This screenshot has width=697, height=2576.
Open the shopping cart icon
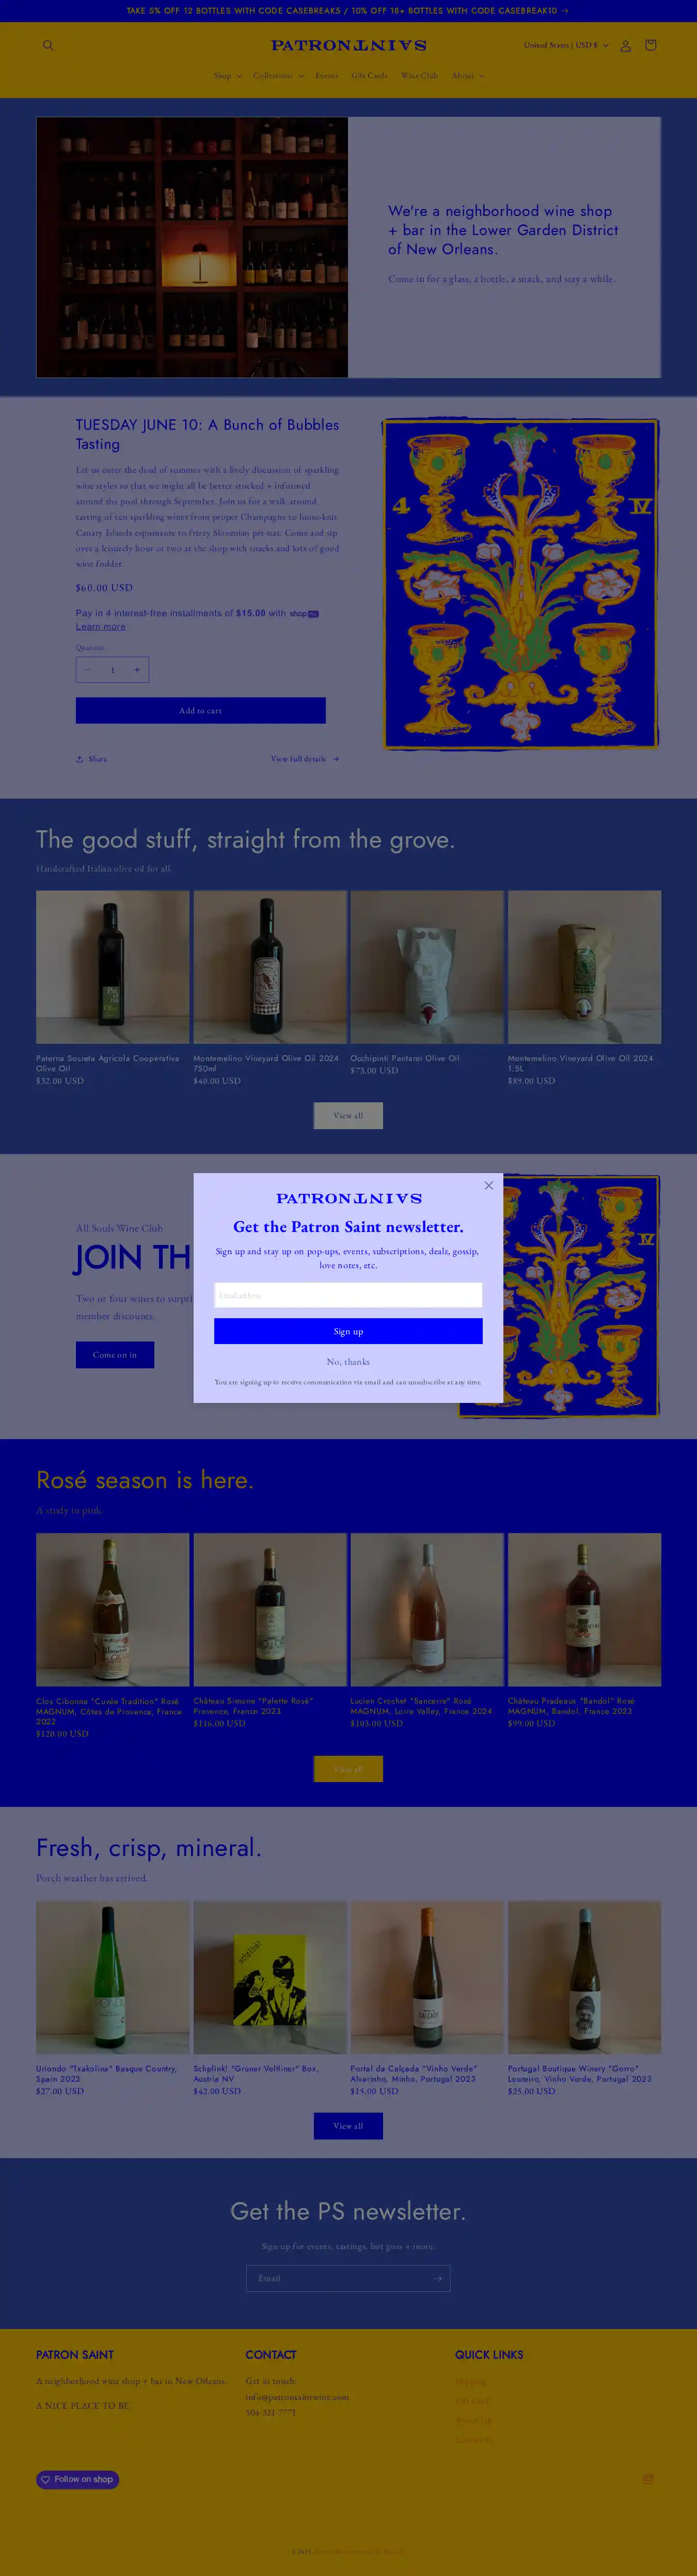[x=650, y=45]
